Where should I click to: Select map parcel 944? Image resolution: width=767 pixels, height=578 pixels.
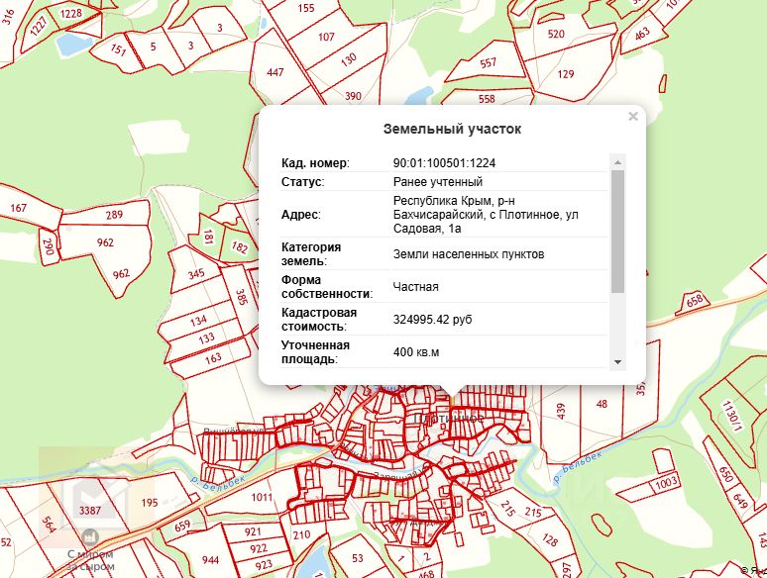210,560
